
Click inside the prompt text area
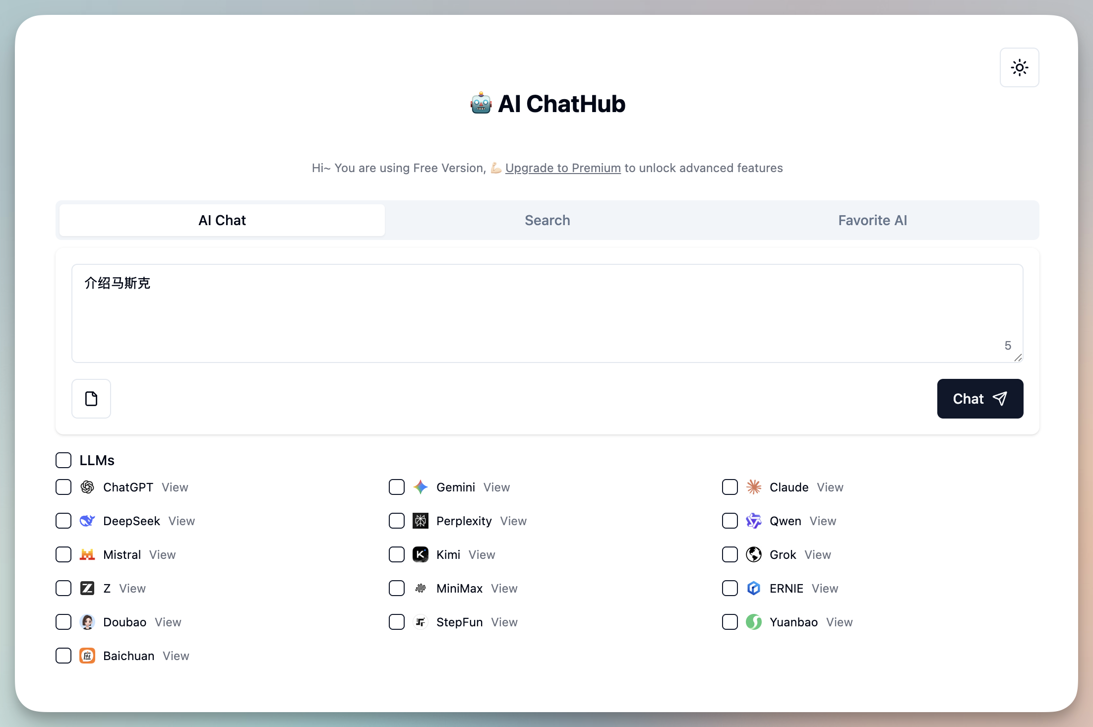pos(547,313)
